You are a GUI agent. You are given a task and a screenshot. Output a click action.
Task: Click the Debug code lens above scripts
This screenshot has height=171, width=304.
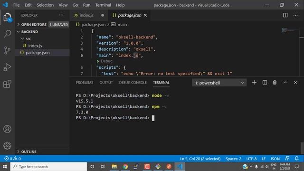click(106, 61)
